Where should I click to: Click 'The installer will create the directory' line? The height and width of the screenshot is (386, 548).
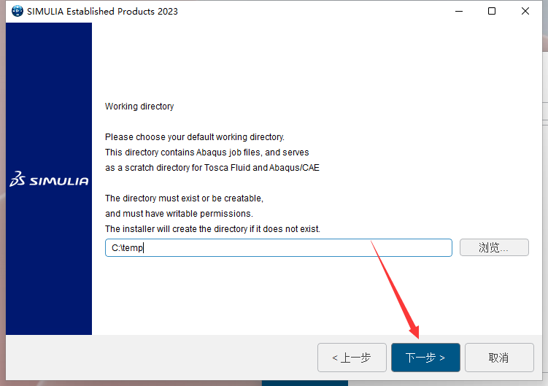(212, 229)
